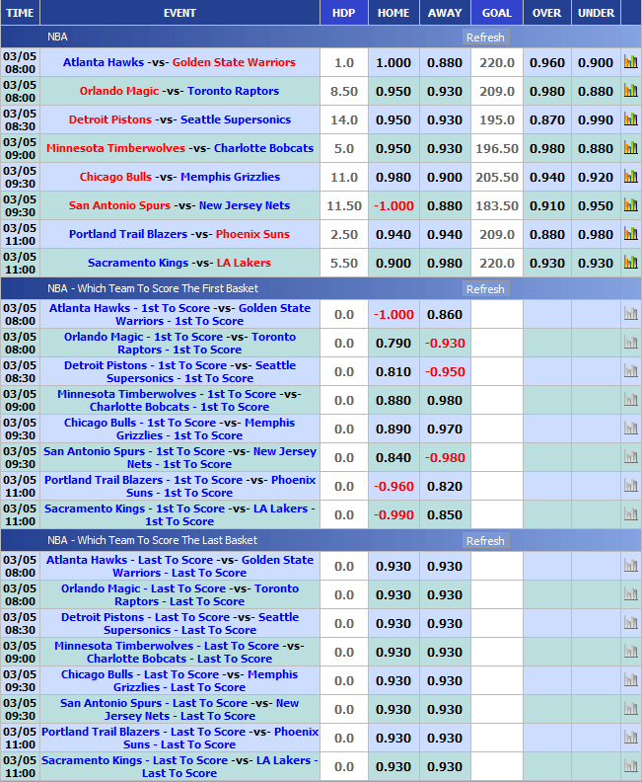
Task: Click the Sacramento Kings -vs- LA Lakers event
Action: tap(179, 263)
